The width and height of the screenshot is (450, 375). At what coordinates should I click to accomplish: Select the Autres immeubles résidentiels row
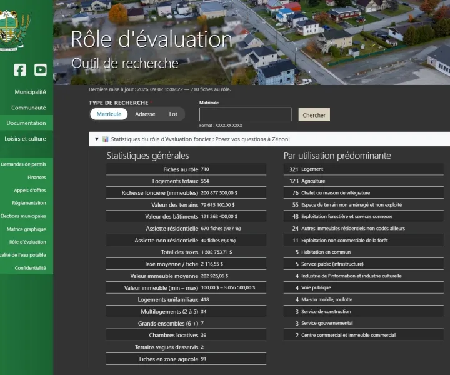364,229
